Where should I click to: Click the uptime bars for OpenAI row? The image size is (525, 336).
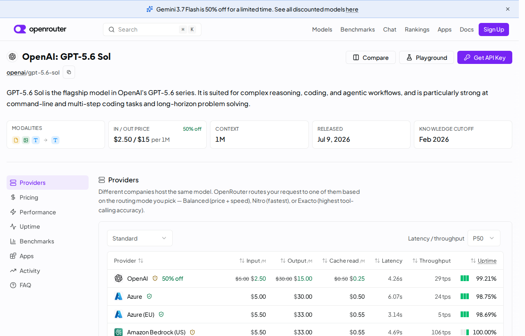(465, 278)
